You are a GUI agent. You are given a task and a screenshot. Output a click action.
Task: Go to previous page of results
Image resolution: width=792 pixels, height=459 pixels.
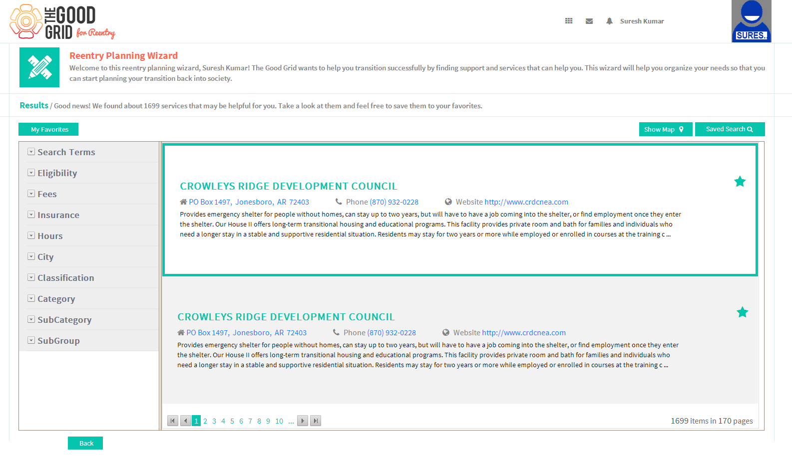pos(186,421)
